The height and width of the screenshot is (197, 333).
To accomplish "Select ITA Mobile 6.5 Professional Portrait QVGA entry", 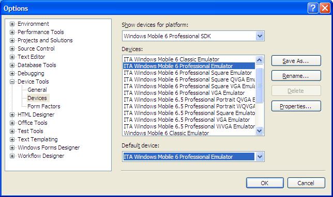I will point(189,100).
